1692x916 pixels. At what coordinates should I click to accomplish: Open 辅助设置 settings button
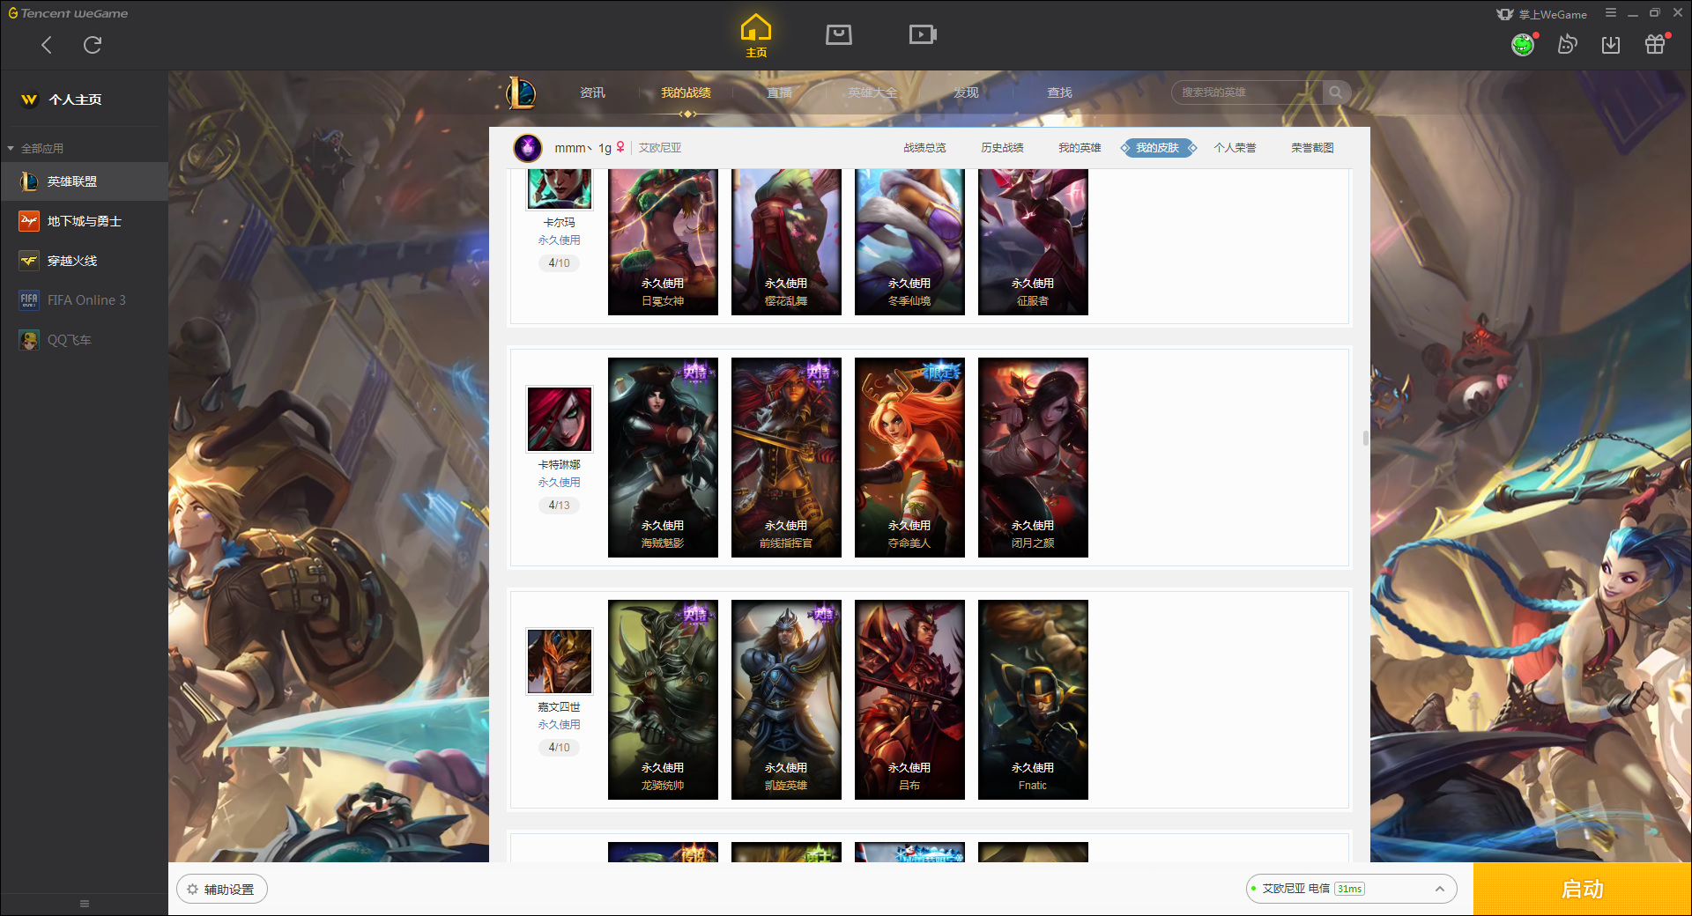(222, 890)
